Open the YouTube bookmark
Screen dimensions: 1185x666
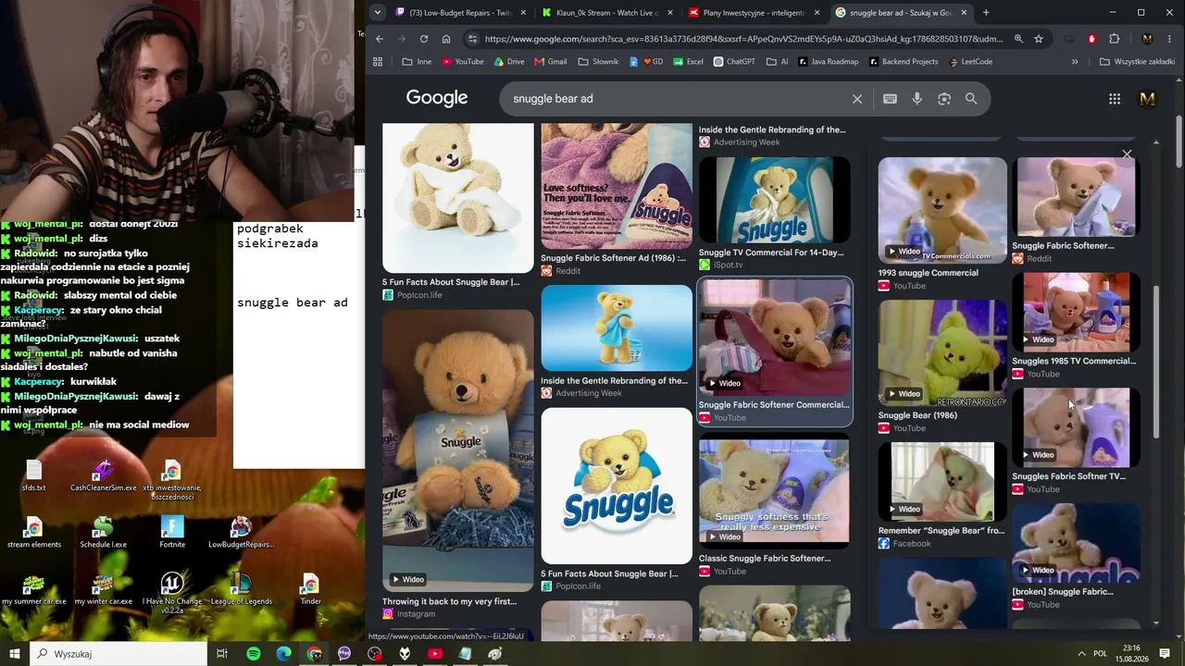(x=463, y=62)
